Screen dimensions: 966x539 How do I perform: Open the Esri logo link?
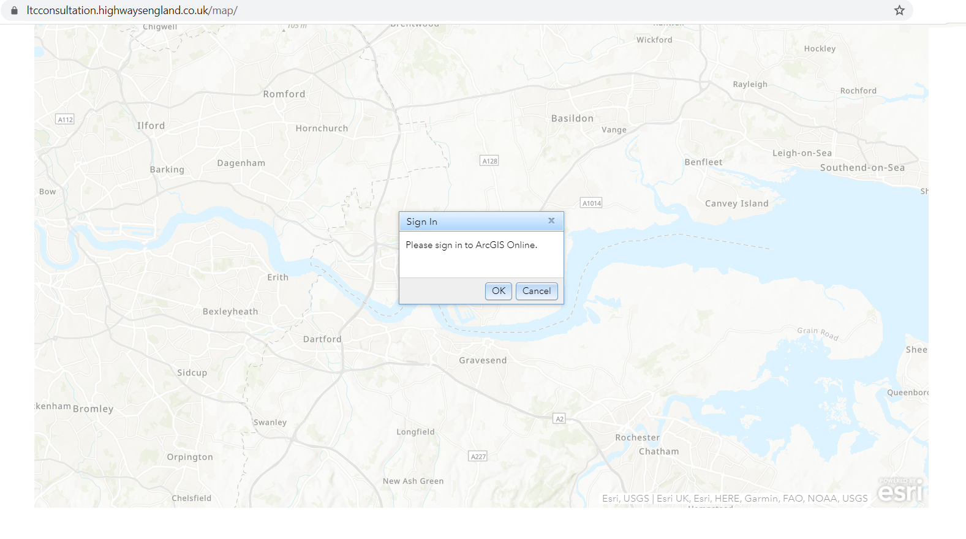point(900,490)
